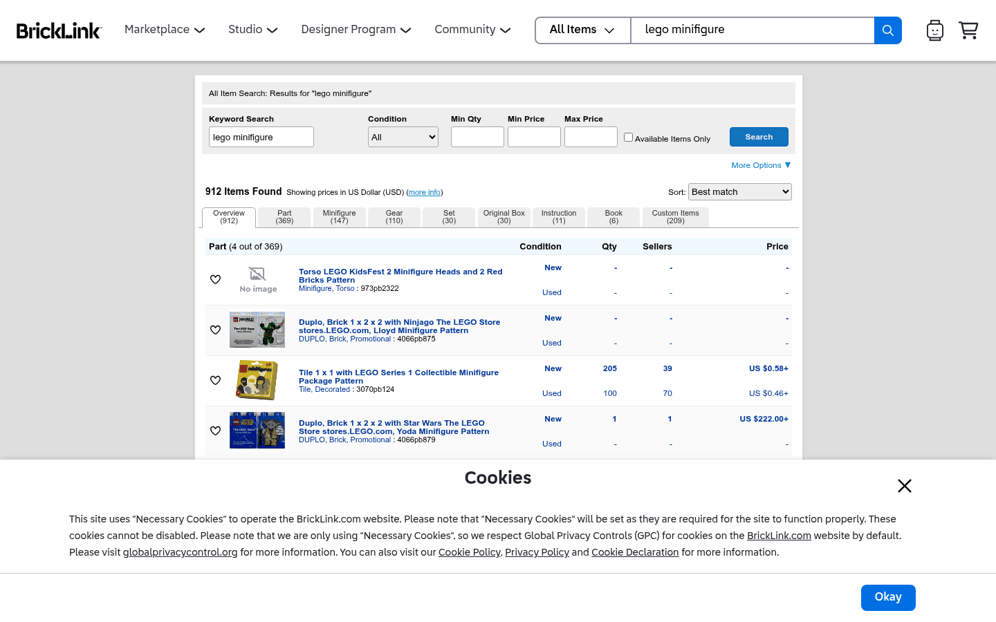
Task: Click the Keyword Search input field
Action: (x=261, y=137)
